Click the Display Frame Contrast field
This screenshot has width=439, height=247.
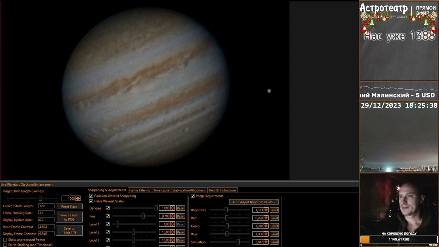pyautogui.click(x=46, y=234)
